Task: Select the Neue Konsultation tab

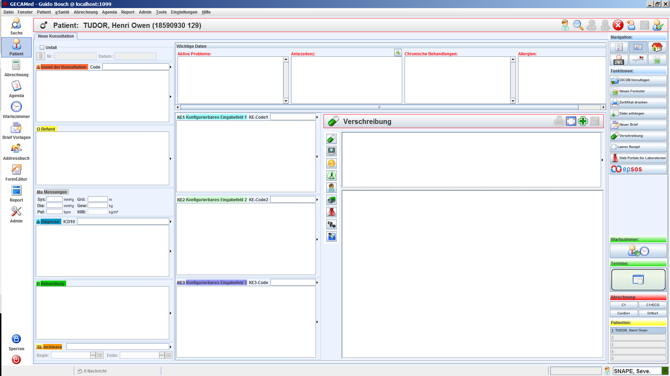Action: (x=56, y=36)
